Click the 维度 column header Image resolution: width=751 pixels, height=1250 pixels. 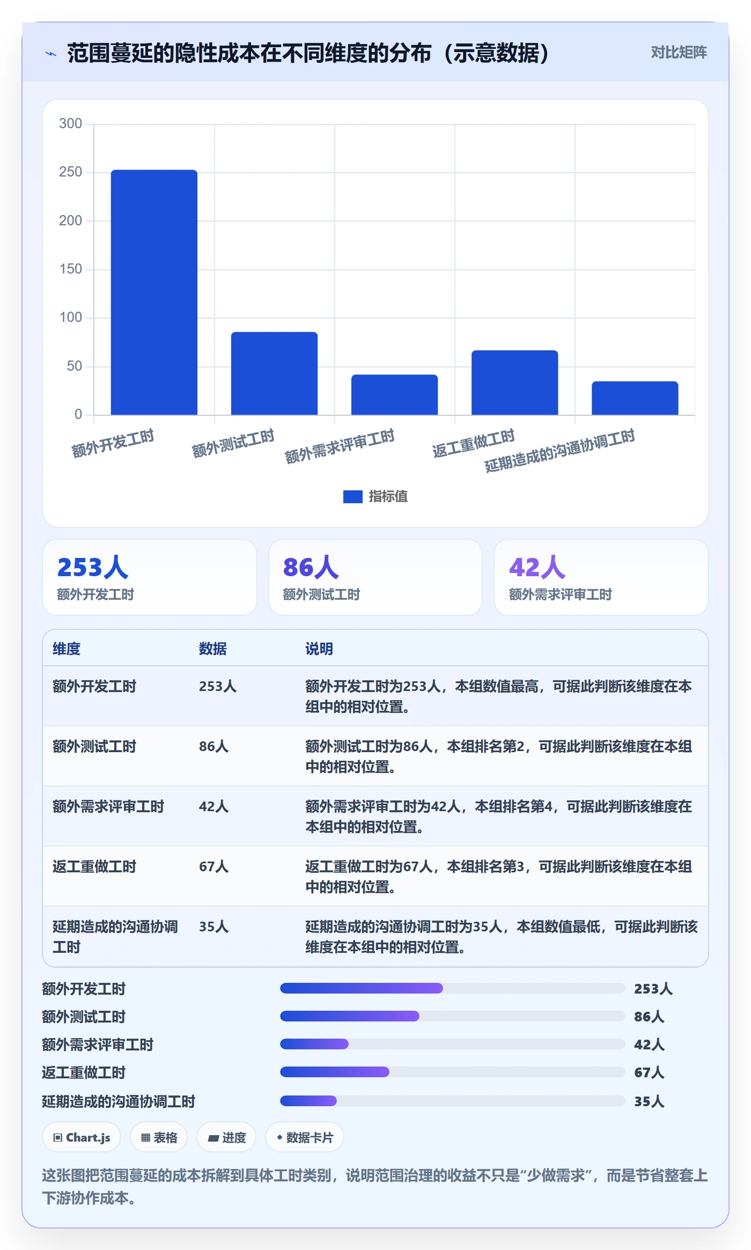[67, 649]
